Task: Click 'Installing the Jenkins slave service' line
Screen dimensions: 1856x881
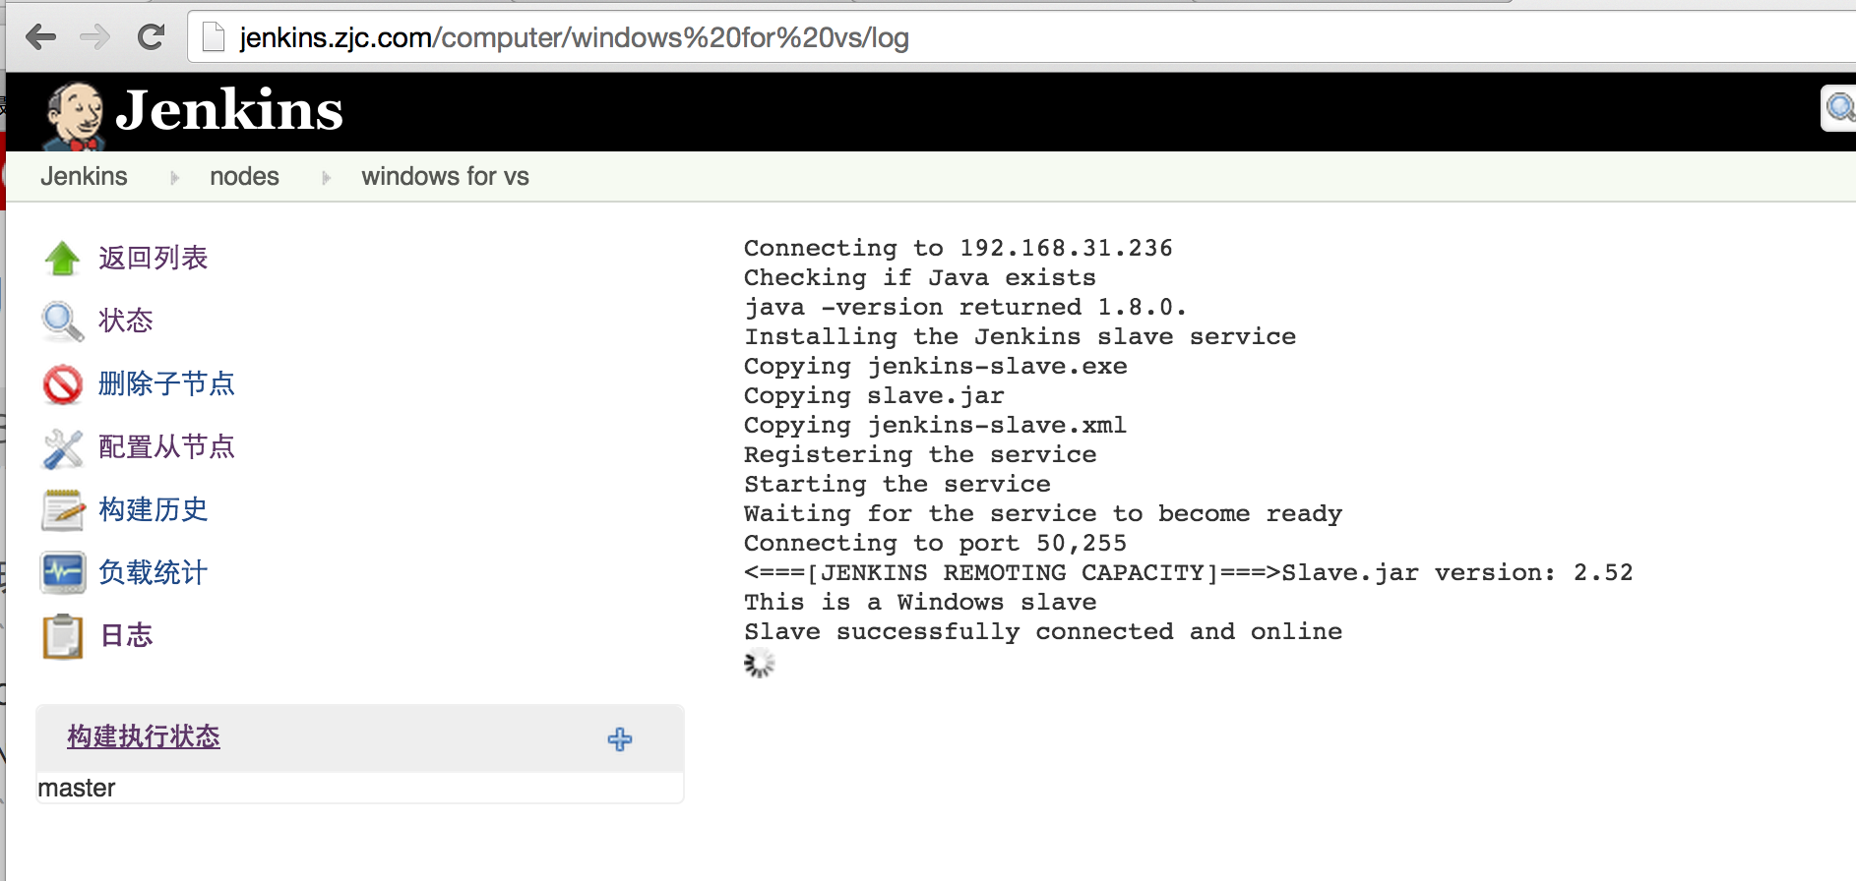Action: point(1020,336)
